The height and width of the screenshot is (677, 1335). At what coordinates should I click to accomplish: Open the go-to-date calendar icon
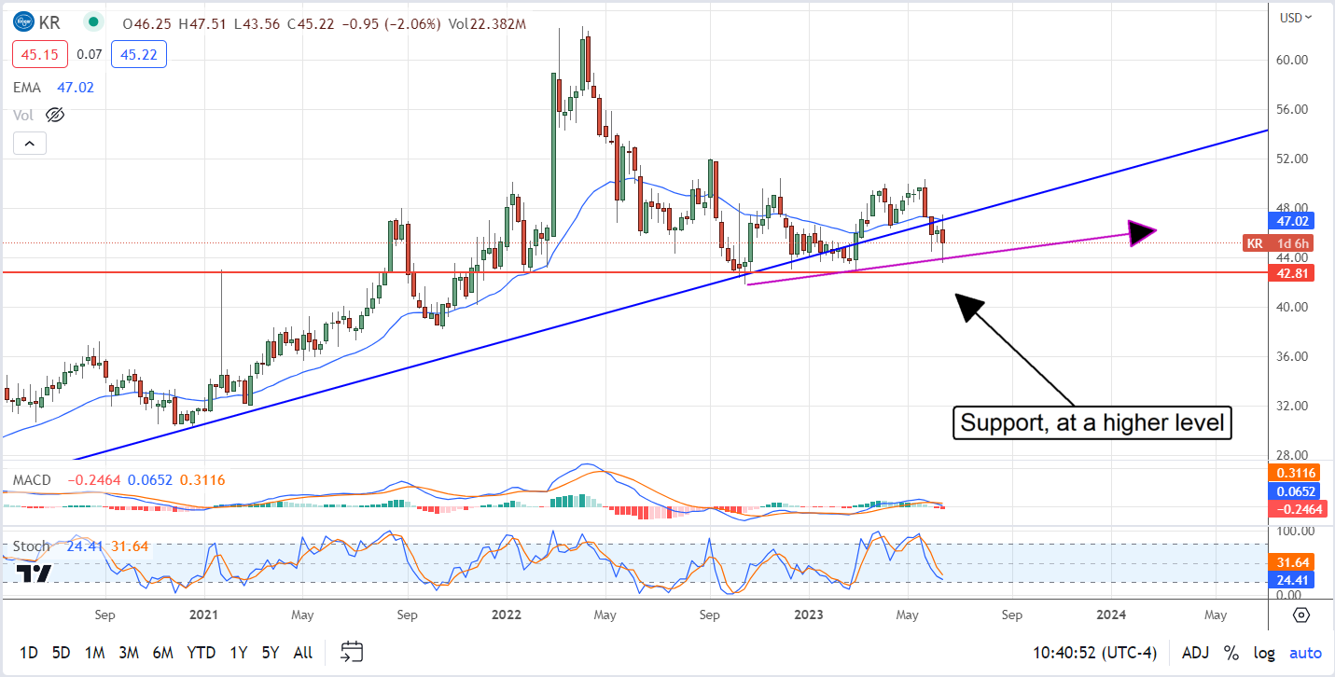(352, 653)
